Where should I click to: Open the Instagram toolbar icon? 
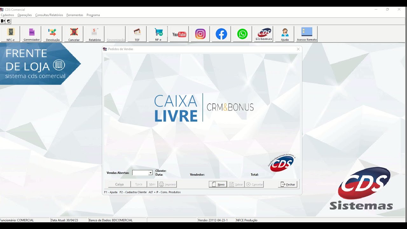click(200, 34)
